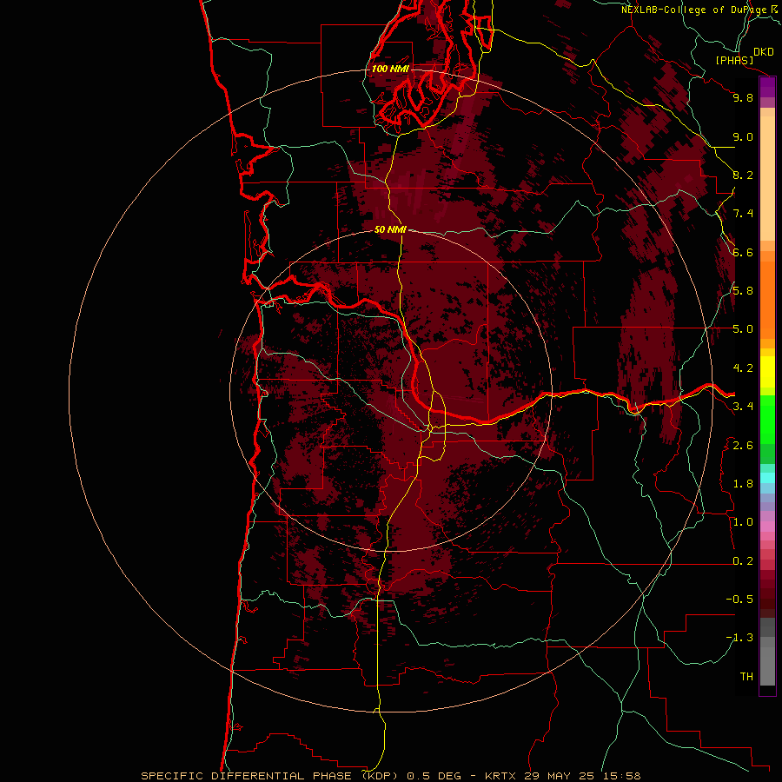Click the 5.8 scale value
The height and width of the screenshot is (782, 782).
743,291
